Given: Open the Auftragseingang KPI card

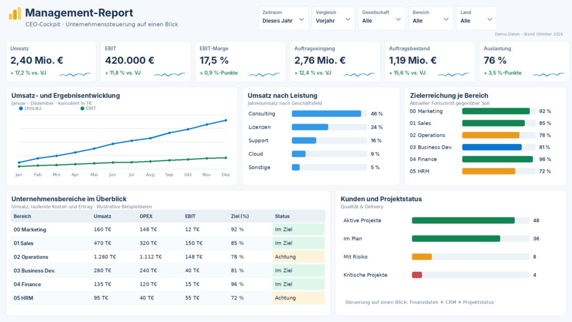Looking at the screenshot, I should 335,61.
